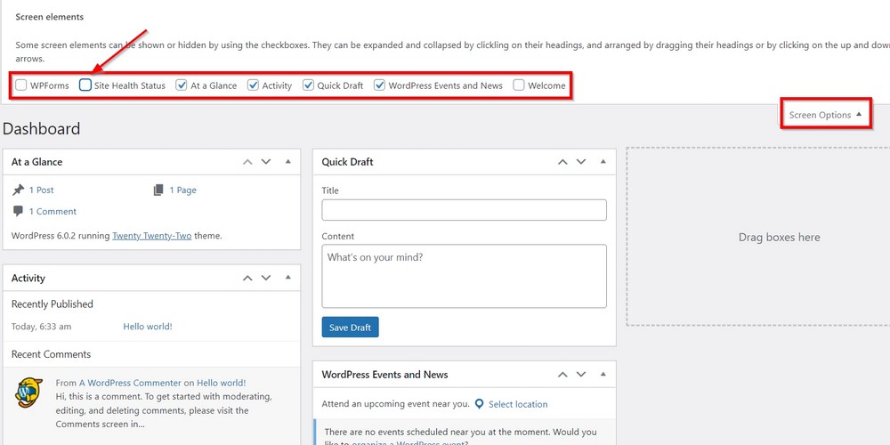Collapse the At a Glance panel
890x445 pixels.
[x=287, y=162]
